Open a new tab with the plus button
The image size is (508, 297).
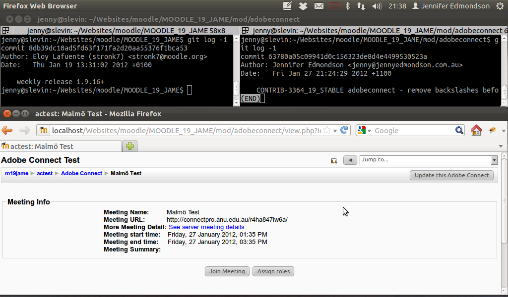coord(130,146)
